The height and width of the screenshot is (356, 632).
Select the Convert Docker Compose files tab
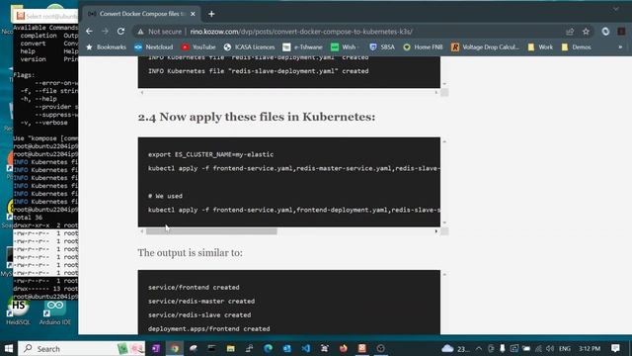tap(141, 14)
